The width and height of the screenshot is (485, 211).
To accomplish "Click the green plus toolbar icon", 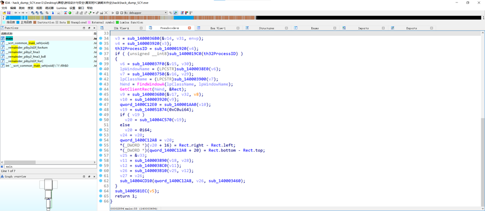I will (90, 13).
